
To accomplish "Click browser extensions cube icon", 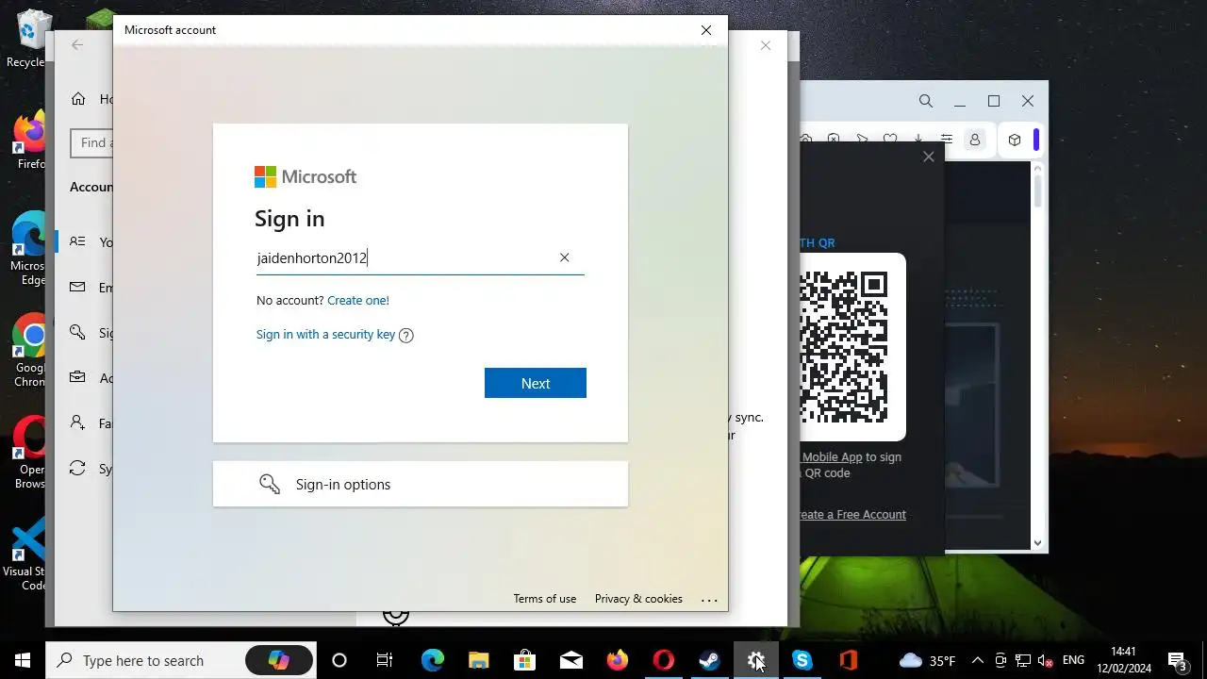I will point(1015,140).
